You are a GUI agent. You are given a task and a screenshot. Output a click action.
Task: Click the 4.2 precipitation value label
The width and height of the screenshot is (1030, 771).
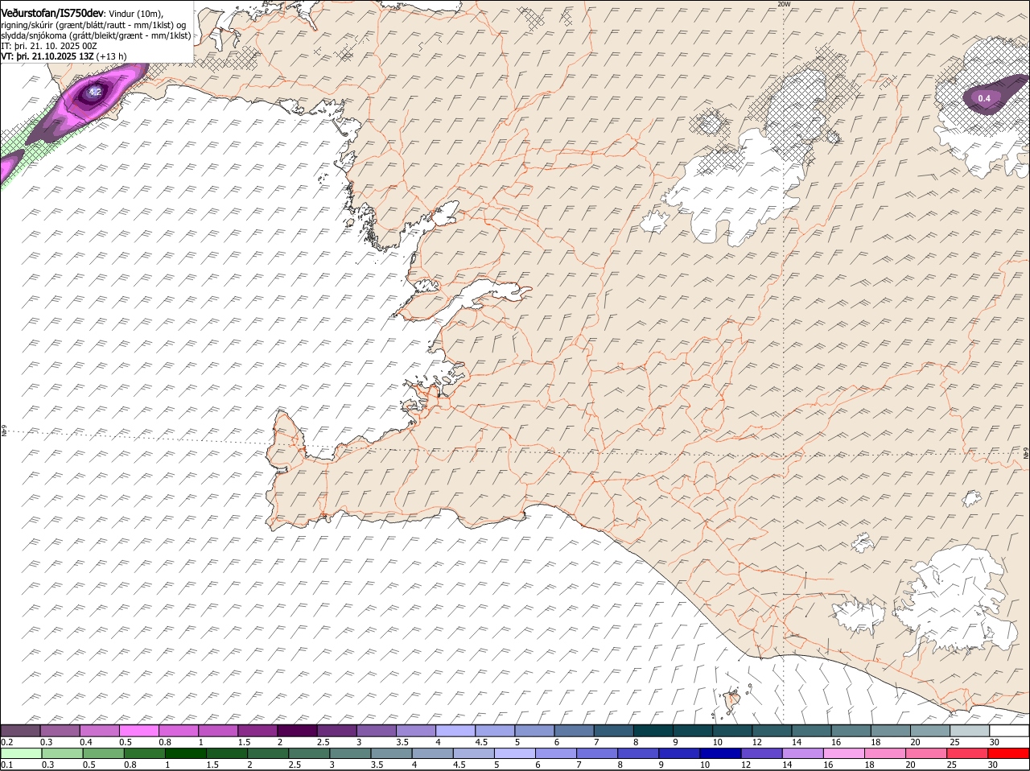[x=95, y=93]
